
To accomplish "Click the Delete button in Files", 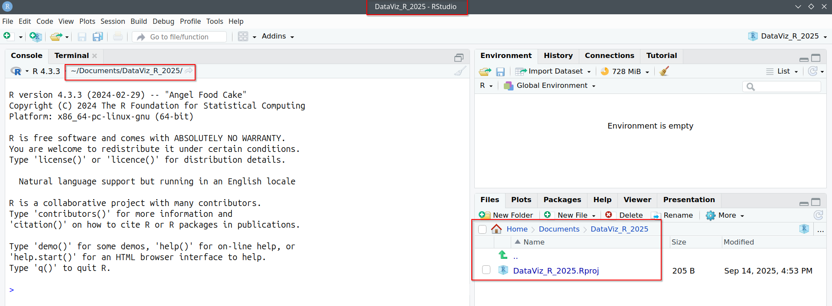I will 624,215.
